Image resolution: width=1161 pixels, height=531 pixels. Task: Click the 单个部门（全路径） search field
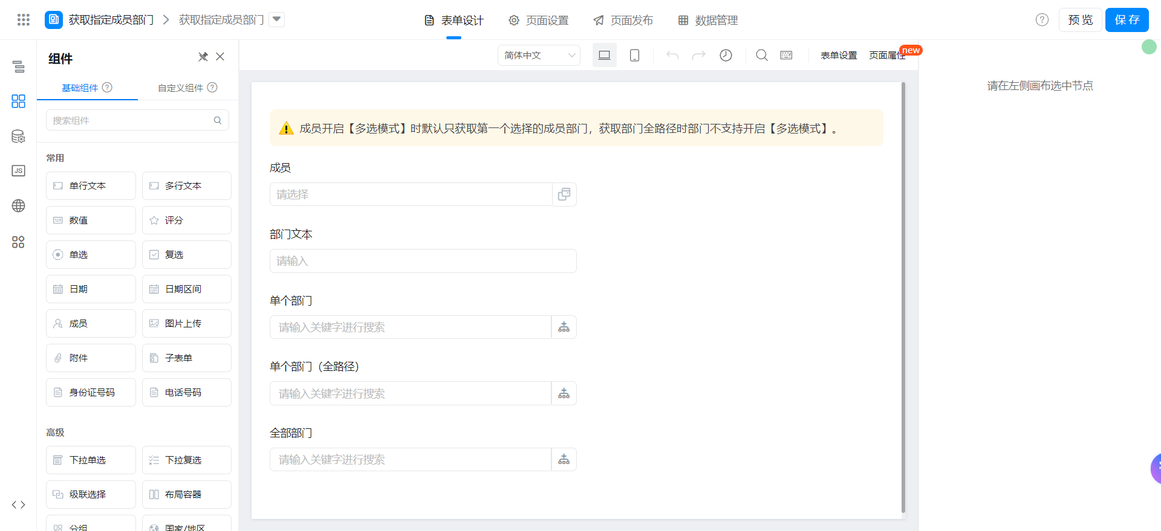click(x=411, y=393)
